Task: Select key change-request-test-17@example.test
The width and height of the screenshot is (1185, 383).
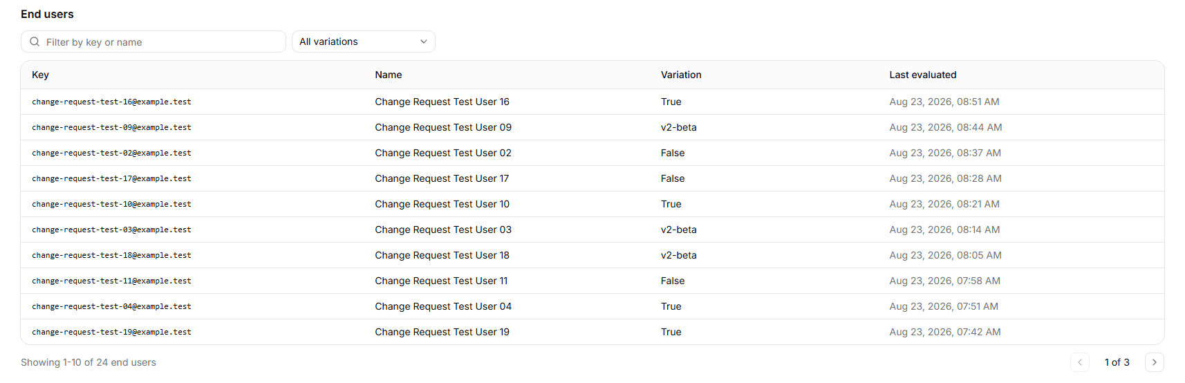Action: click(x=111, y=178)
